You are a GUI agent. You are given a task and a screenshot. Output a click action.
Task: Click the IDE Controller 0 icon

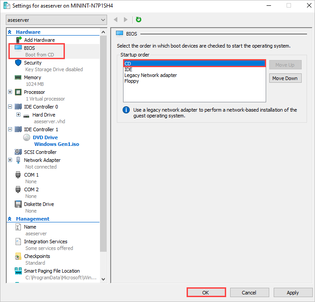[18, 107]
